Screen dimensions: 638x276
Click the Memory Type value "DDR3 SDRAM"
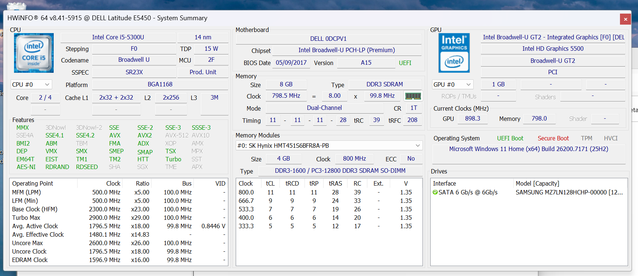pos(385,84)
